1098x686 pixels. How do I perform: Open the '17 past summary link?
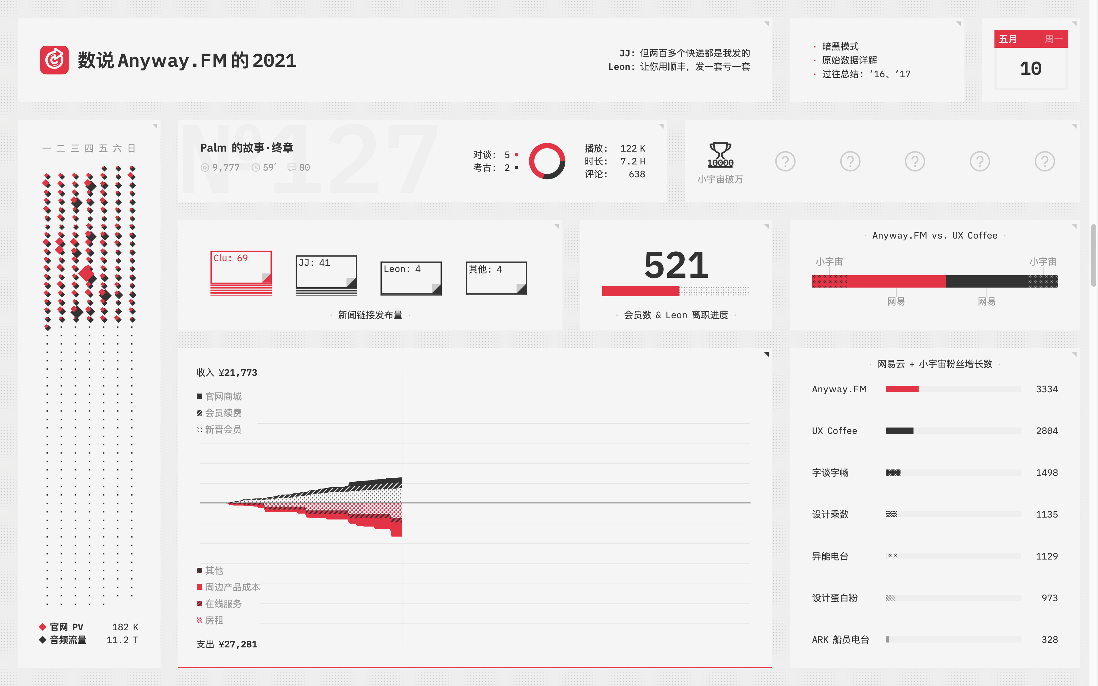pyautogui.click(x=903, y=74)
